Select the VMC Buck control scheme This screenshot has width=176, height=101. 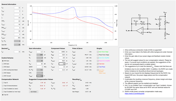tap(3, 61)
